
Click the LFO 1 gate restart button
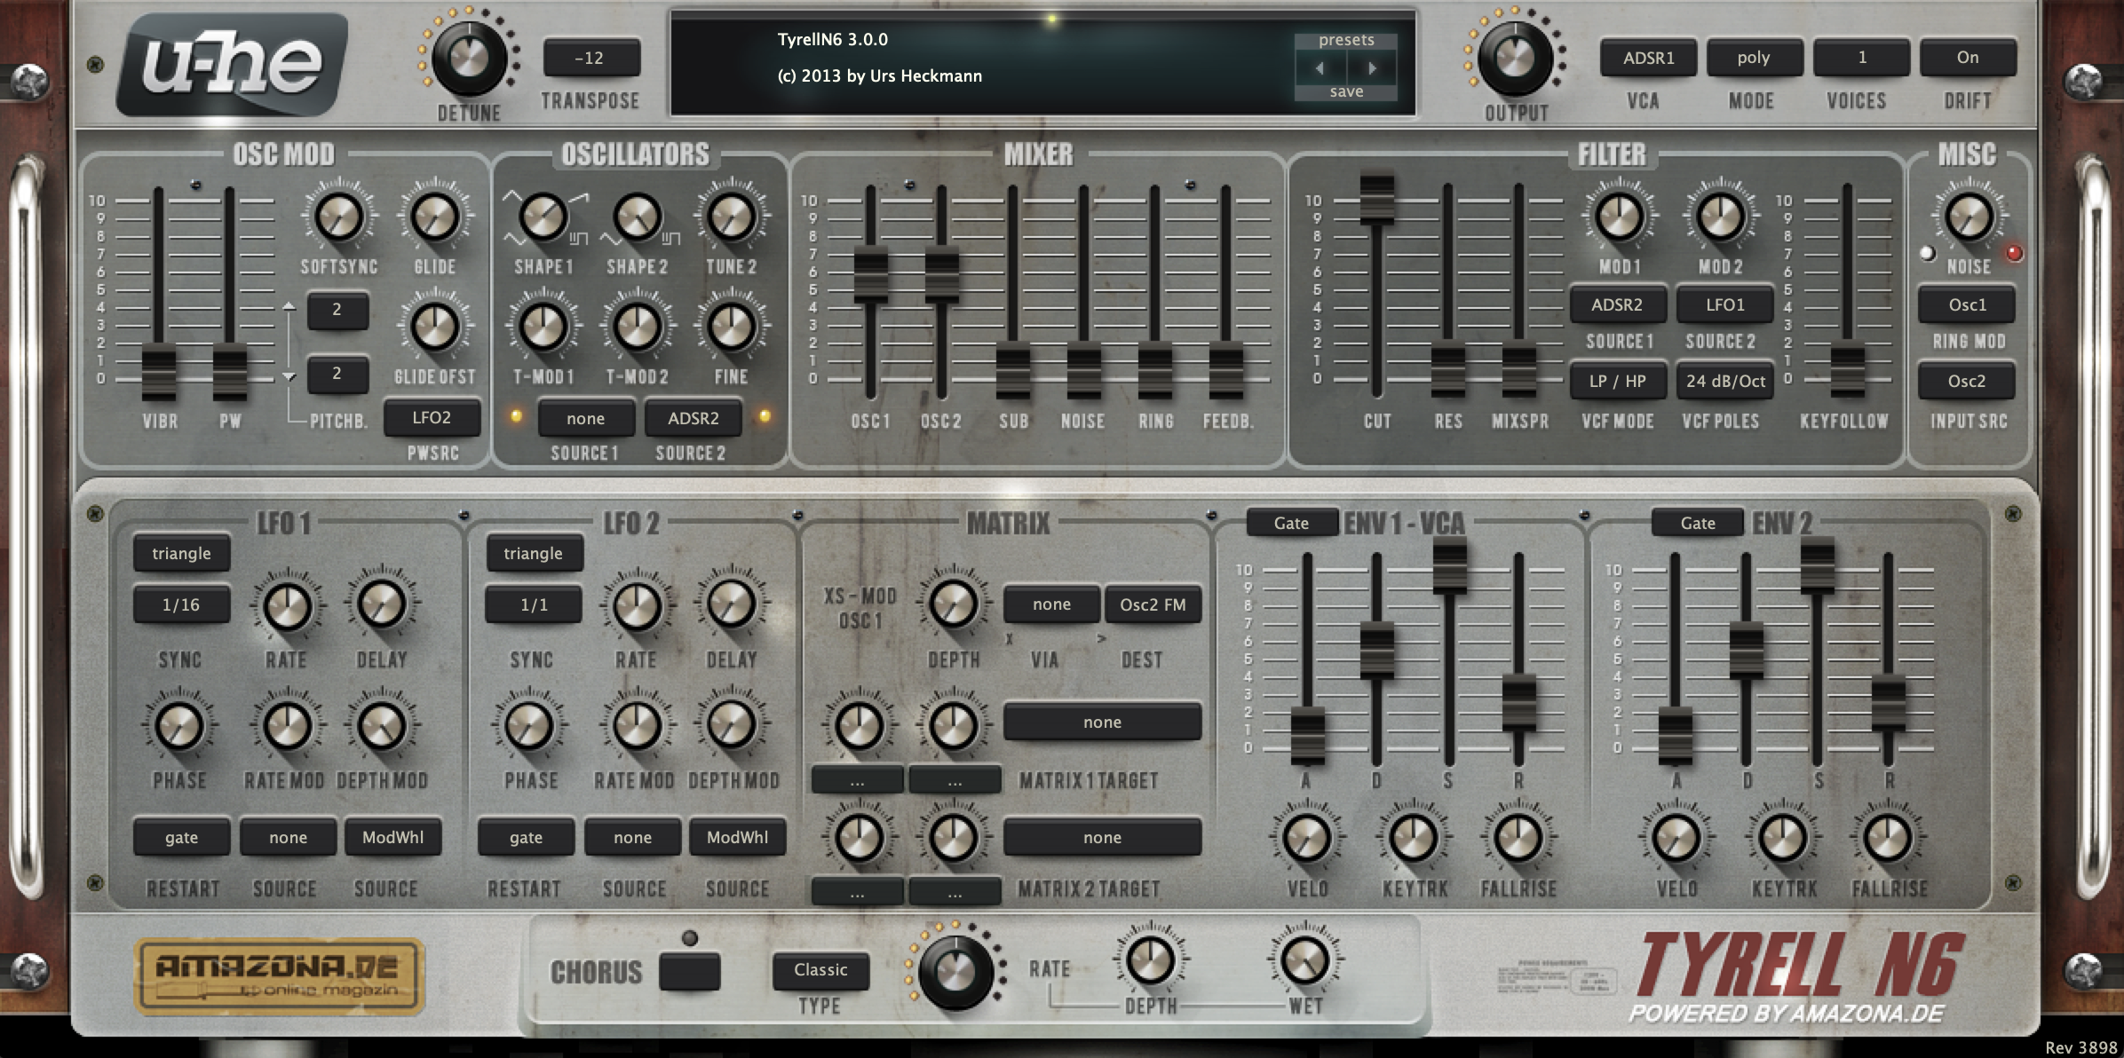181,837
